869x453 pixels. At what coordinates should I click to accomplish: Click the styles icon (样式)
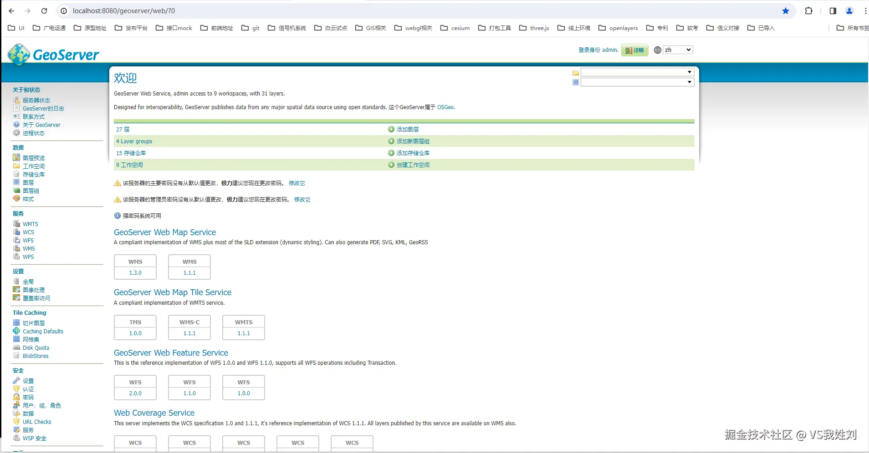[16, 199]
